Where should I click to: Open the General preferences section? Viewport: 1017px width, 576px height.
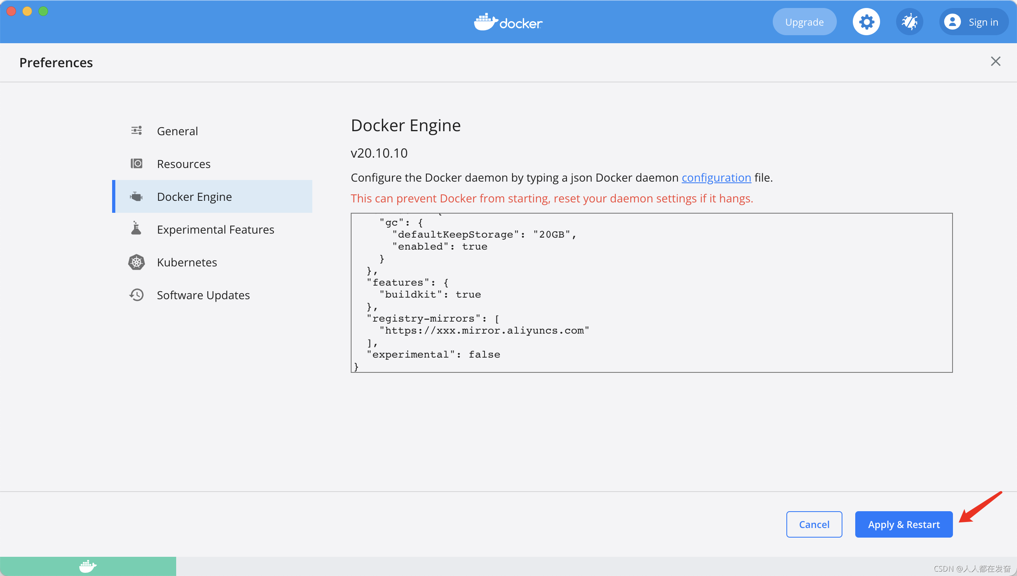pos(212,131)
